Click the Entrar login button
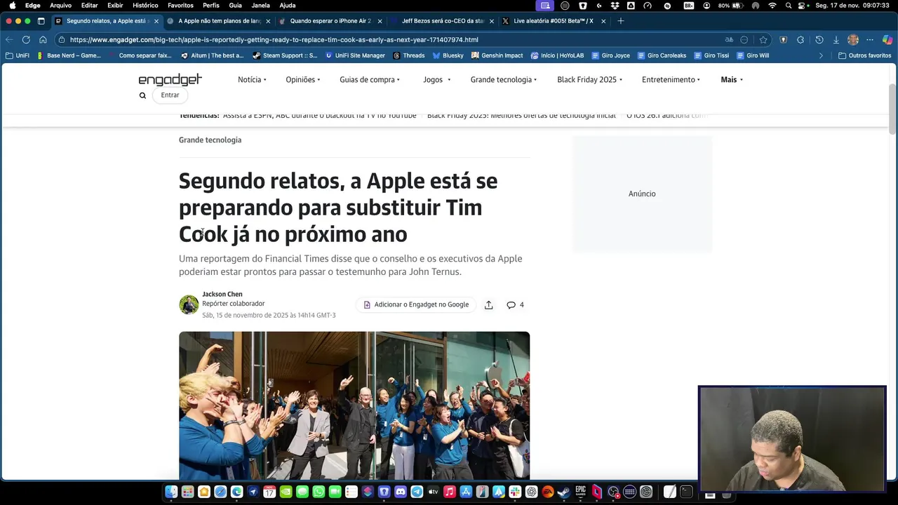The width and height of the screenshot is (898, 505). 170,95
